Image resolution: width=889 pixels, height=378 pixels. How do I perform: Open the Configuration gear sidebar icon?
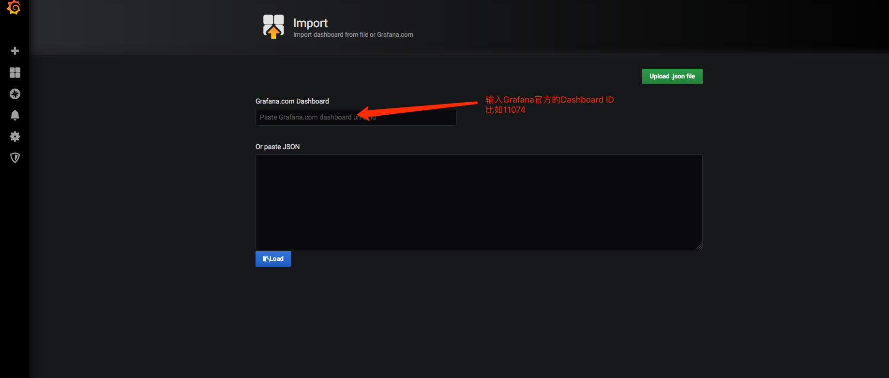tap(15, 136)
